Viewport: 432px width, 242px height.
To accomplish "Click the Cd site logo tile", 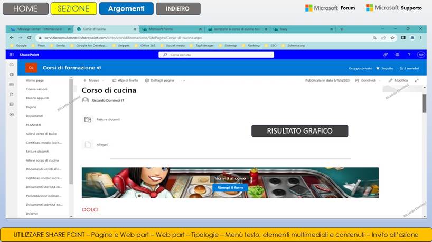I will pyautogui.click(x=32, y=68).
